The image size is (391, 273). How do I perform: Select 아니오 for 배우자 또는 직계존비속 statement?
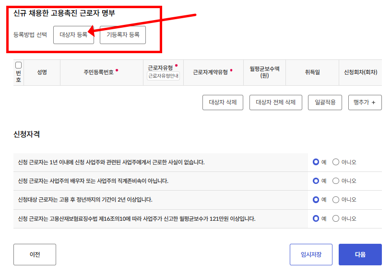(x=336, y=181)
